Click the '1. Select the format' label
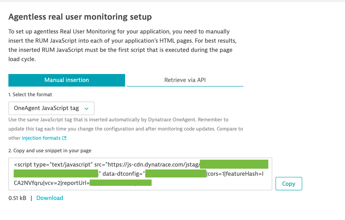Viewport: 345px width, 220px height. pos(30,94)
